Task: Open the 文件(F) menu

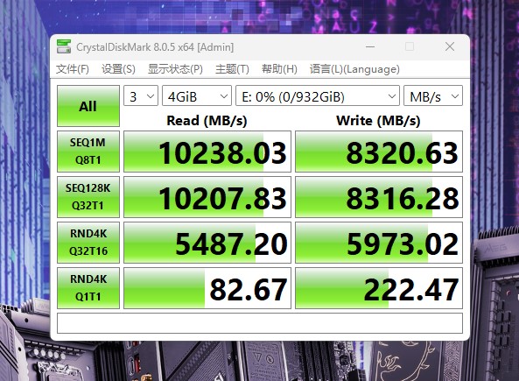Action: (72, 69)
